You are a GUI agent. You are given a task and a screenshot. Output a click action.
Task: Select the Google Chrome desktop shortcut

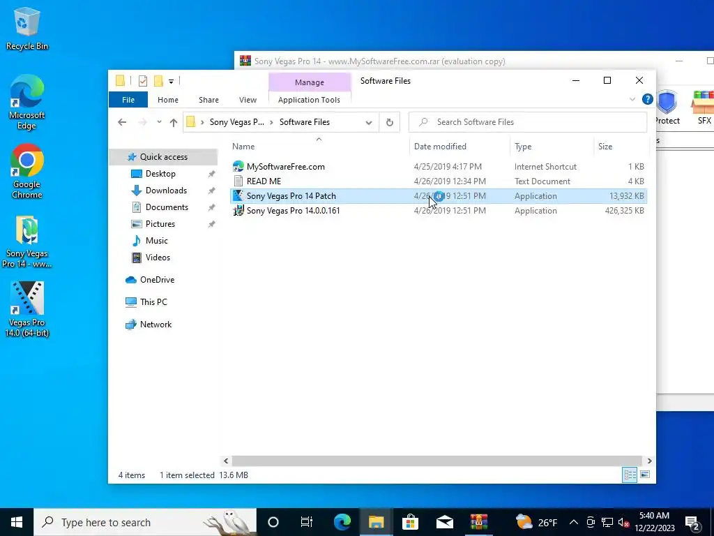(27, 172)
